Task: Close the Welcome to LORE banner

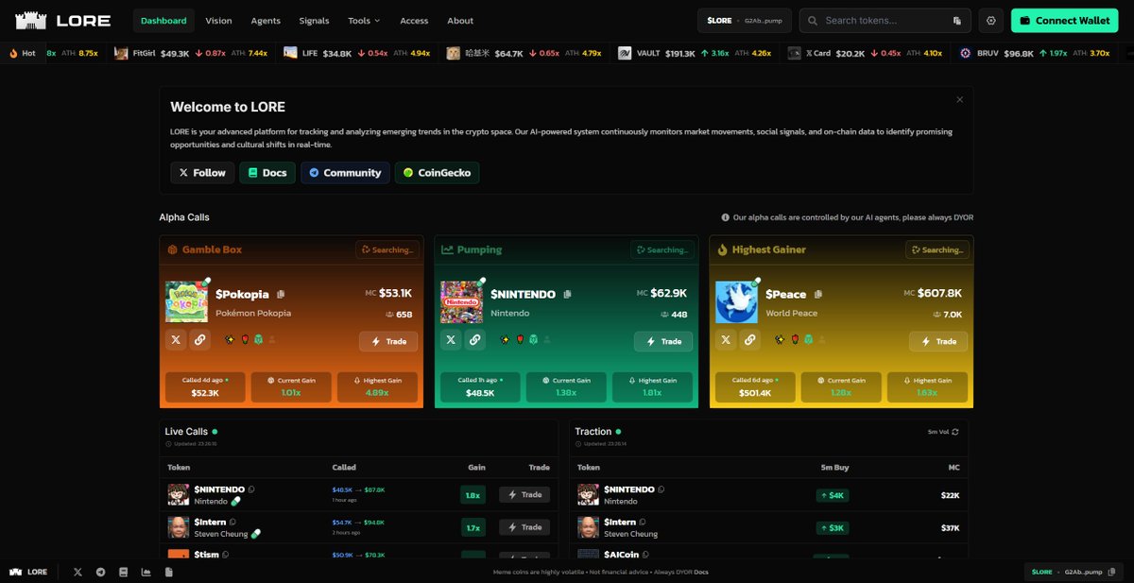Action: (x=960, y=99)
